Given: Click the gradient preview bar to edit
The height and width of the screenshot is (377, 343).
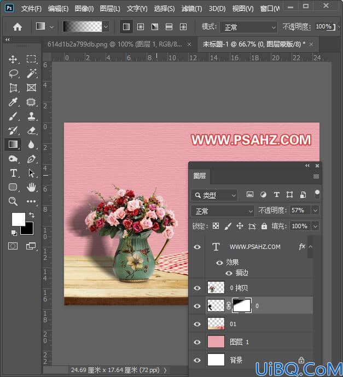Looking at the screenshot, I should [x=83, y=26].
